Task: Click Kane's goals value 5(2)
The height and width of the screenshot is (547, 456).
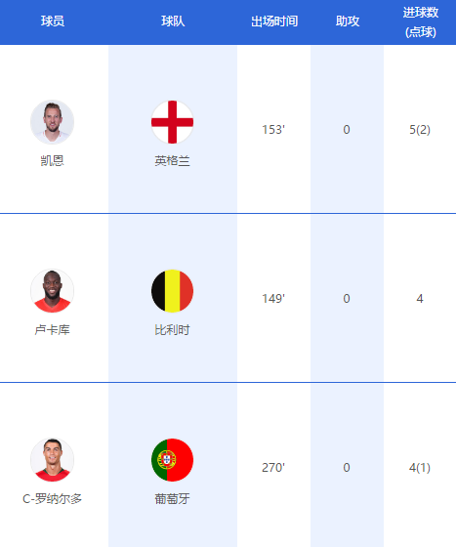Action: pos(420,130)
